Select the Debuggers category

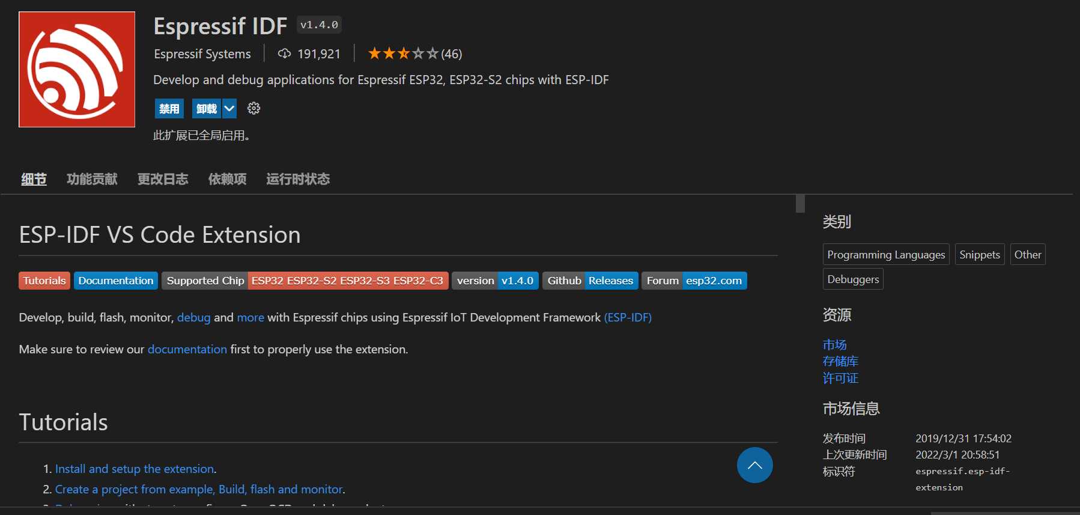(853, 279)
